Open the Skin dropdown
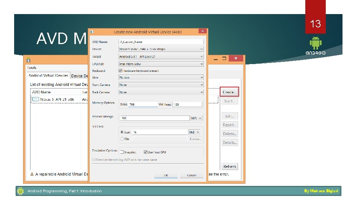Image resolution: width=357 pixels, height=200 pixels. pos(161,77)
